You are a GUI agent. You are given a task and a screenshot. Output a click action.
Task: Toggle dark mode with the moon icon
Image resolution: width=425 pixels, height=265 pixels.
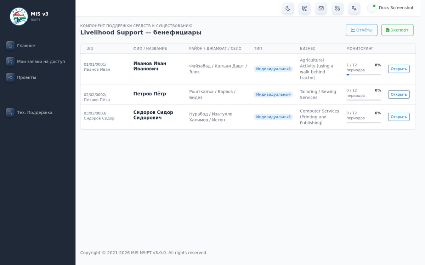coord(288,8)
